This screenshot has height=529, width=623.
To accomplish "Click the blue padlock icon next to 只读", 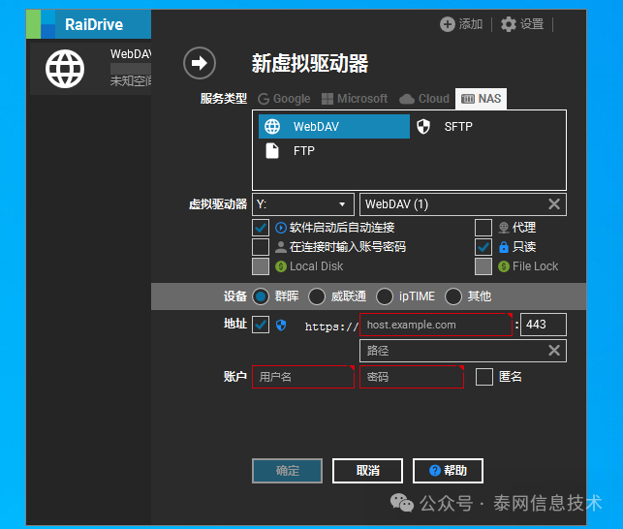I will [x=504, y=247].
